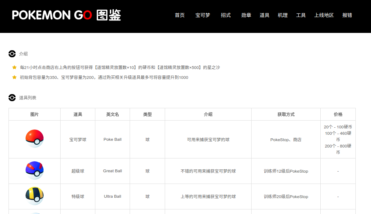
Task: Click the Pokeball icon beside 介绍 heading
Action: 12,54
